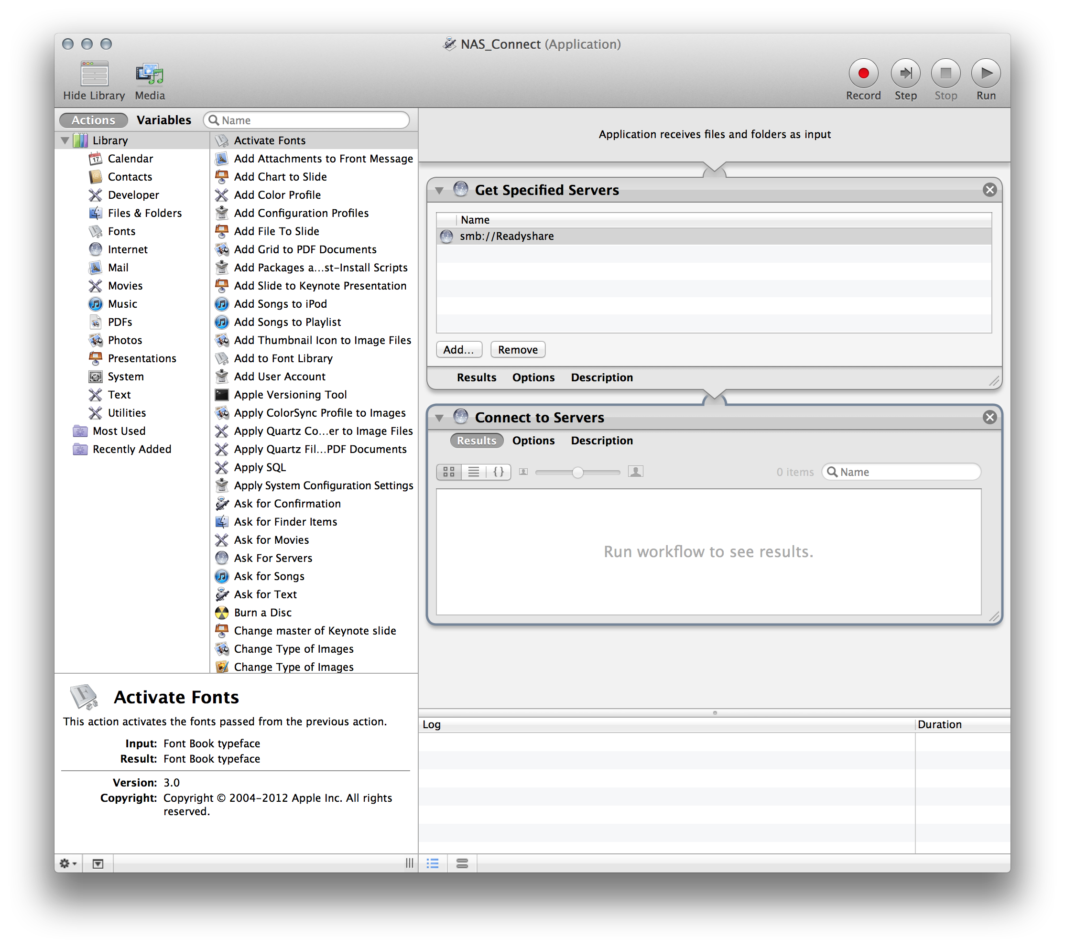1065x948 pixels.
Task: Select the Music category
Action: pos(122,304)
